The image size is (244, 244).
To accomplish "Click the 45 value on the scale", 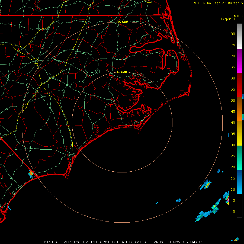I will [x=233, y=112].
